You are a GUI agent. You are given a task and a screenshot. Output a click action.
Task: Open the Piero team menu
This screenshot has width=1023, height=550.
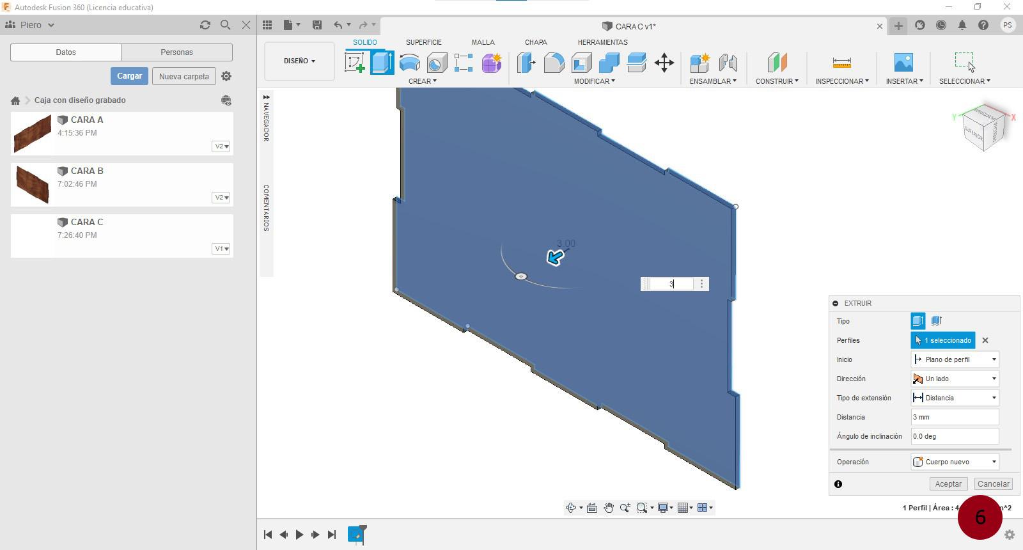(30, 25)
